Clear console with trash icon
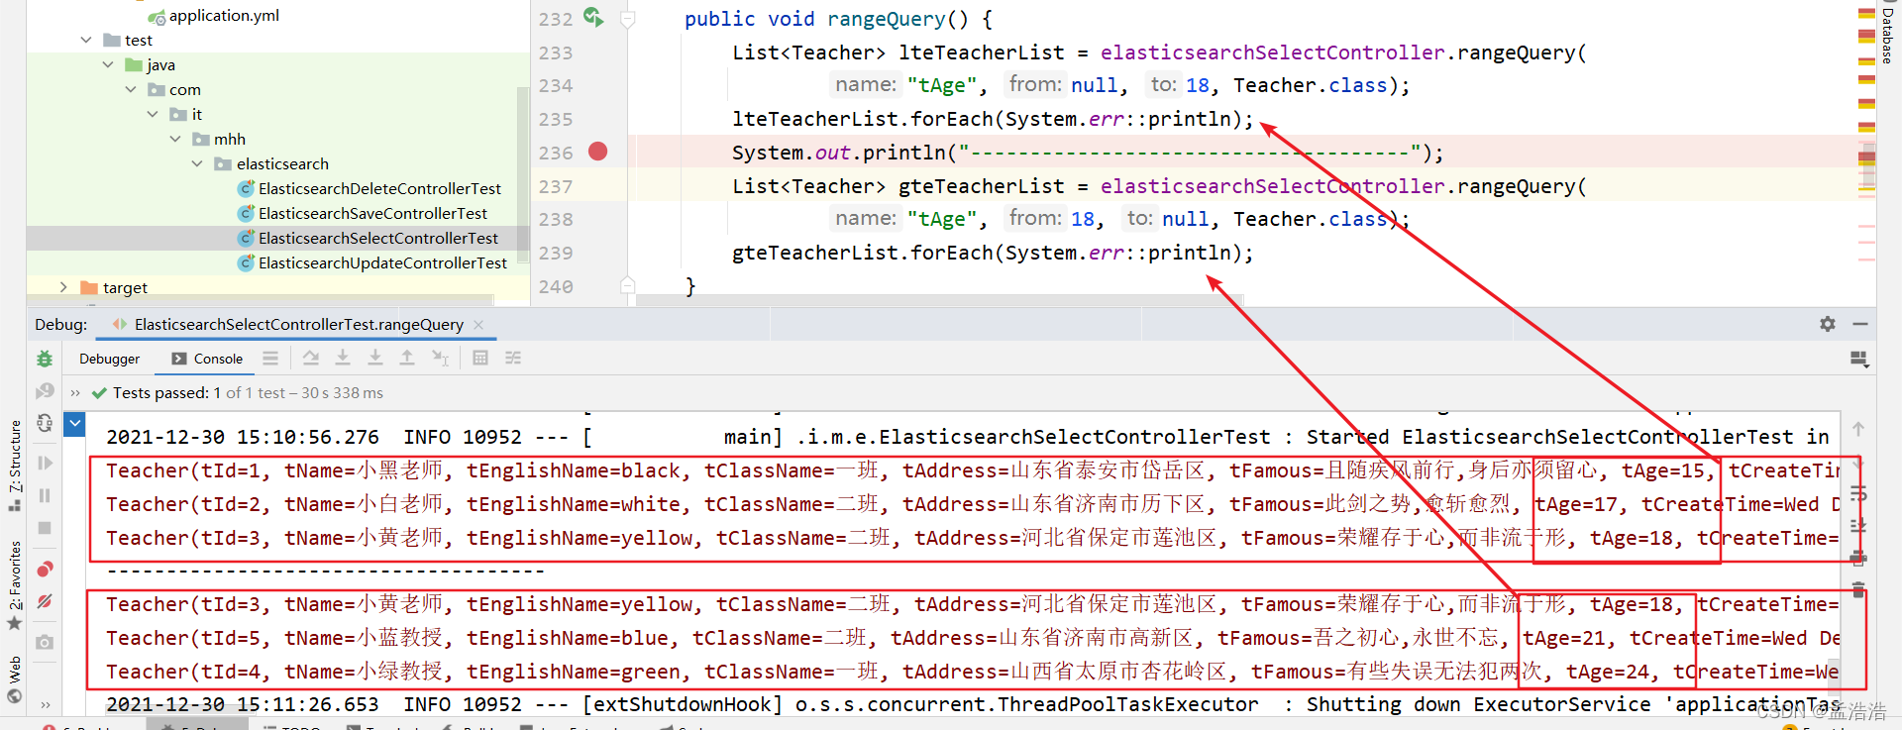Viewport: 1902px width, 730px height. [1858, 589]
